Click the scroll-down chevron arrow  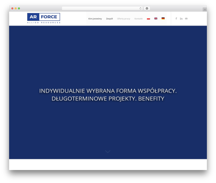pos(108,151)
